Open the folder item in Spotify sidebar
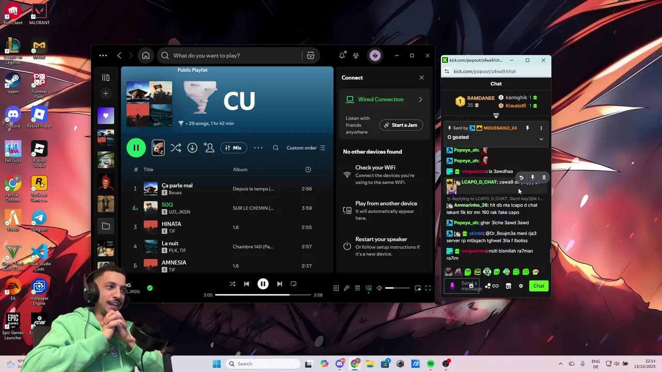The image size is (662, 372). point(106,226)
